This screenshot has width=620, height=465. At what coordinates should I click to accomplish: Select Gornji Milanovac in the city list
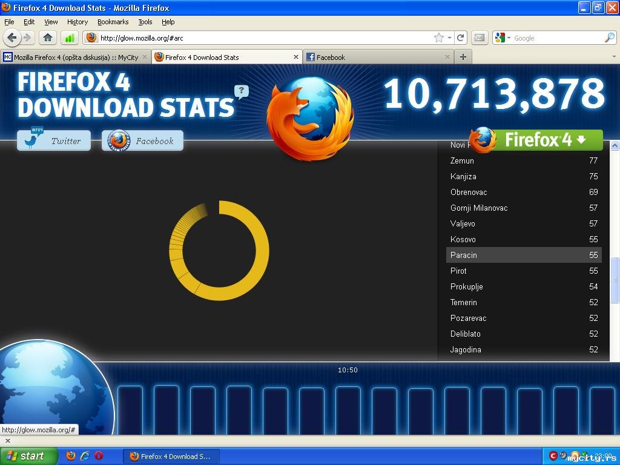(524, 208)
